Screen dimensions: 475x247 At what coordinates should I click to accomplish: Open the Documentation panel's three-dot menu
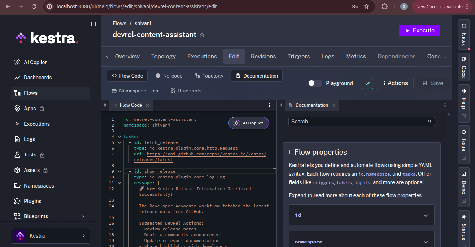tap(445, 105)
